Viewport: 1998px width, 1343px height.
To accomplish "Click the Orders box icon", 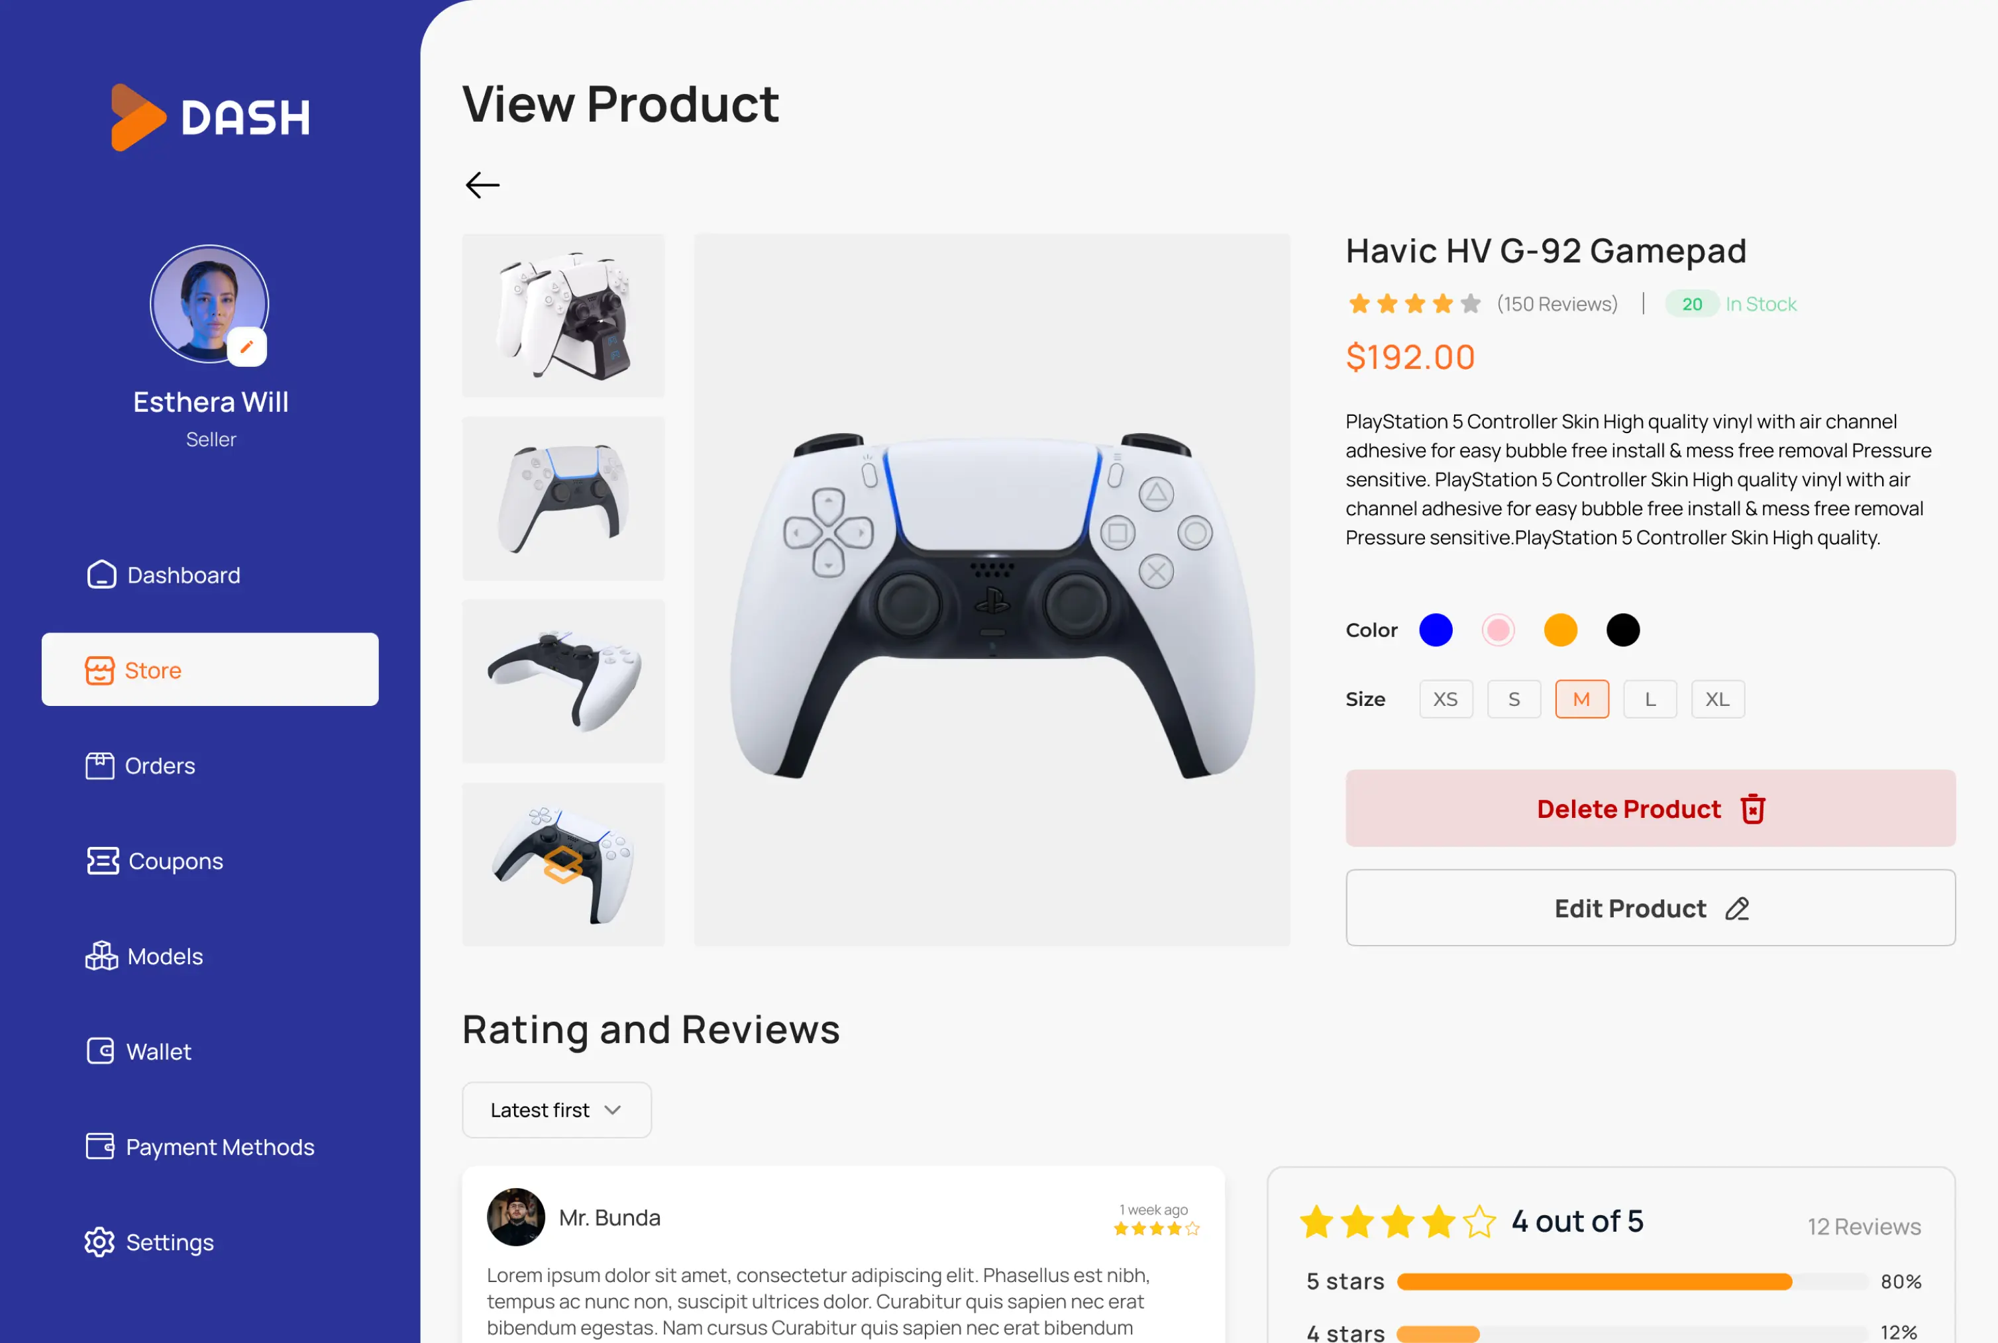I will pyautogui.click(x=99, y=766).
